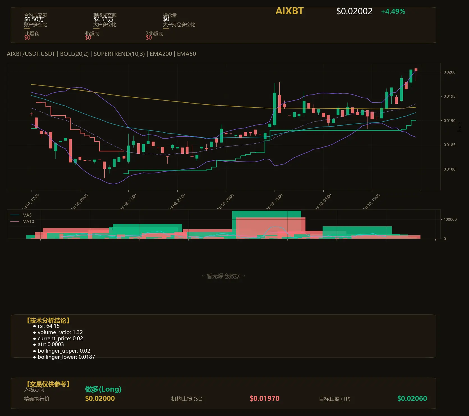Viewport: 469px width, 416px height.
Task: Click the 【交易仅供参考】 heading
Action: point(47,384)
